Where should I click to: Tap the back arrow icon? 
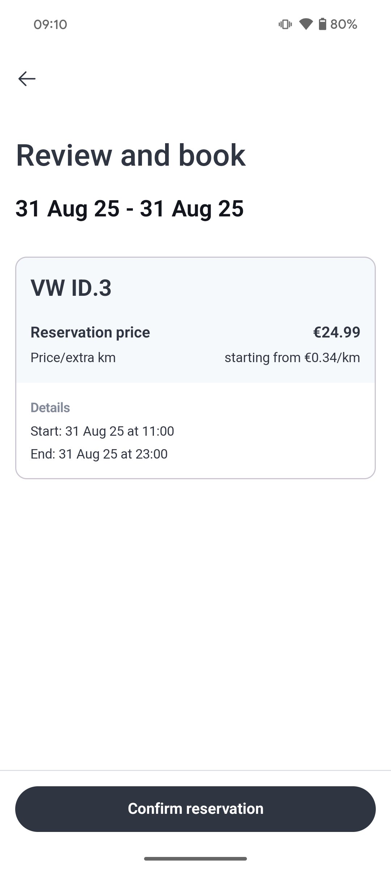coord(27,79)
